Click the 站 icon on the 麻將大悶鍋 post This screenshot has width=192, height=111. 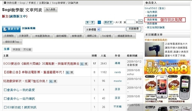(x=82, y=64)
